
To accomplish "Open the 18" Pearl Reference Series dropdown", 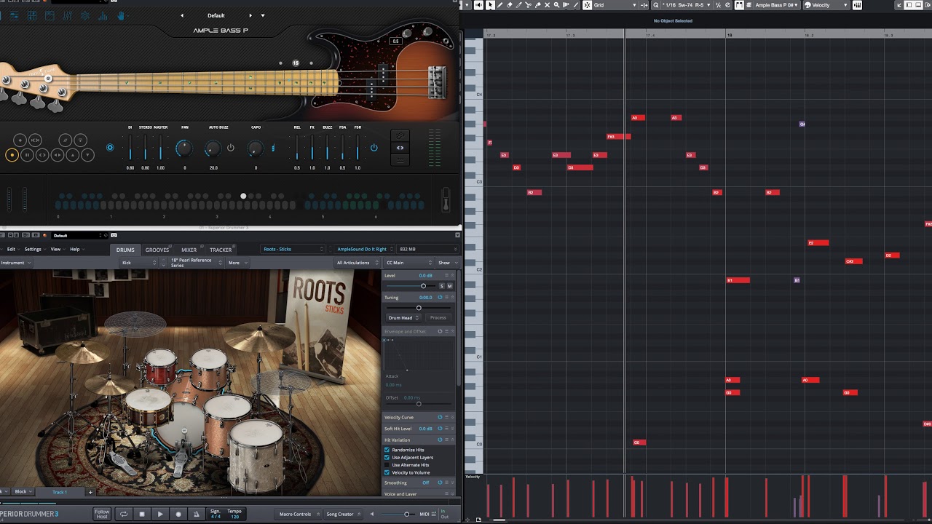I will click(197, 263).
